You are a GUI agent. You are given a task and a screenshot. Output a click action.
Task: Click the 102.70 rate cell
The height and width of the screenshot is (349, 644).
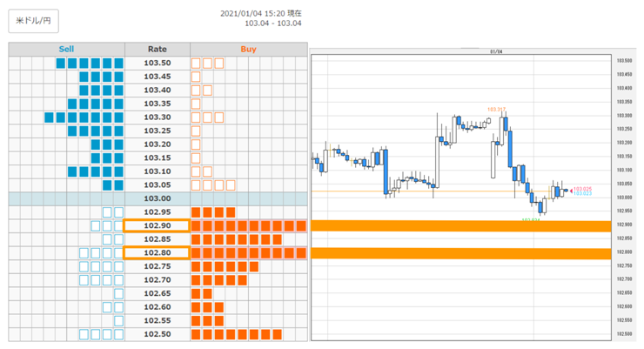[x=158, y=279]
